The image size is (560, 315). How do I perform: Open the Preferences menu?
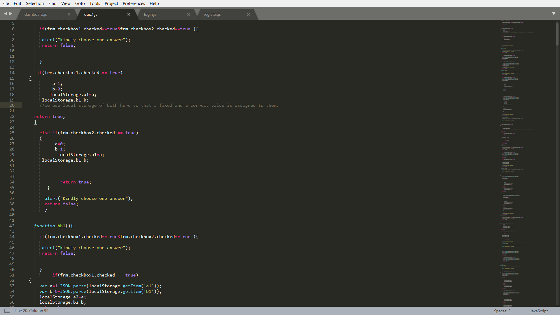click(134, 3)
